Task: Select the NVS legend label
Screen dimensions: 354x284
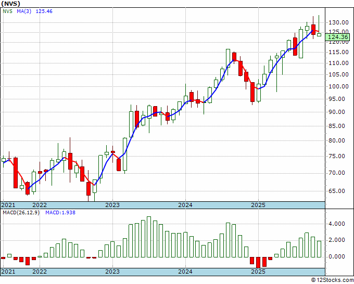Action: 7,11
